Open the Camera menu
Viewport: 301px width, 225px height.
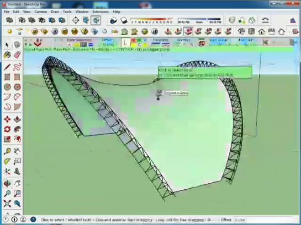coord(40,12)
